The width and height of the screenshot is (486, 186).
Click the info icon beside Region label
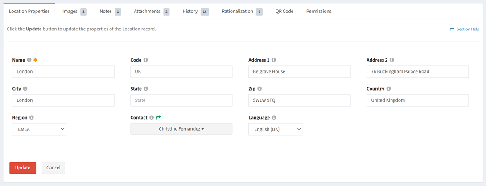pyautogui.click(x=32, y=118)
